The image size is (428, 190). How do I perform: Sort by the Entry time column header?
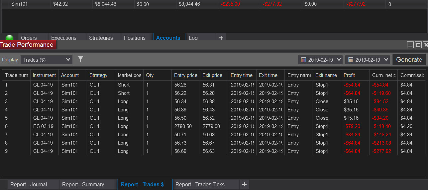click(242, 75)
